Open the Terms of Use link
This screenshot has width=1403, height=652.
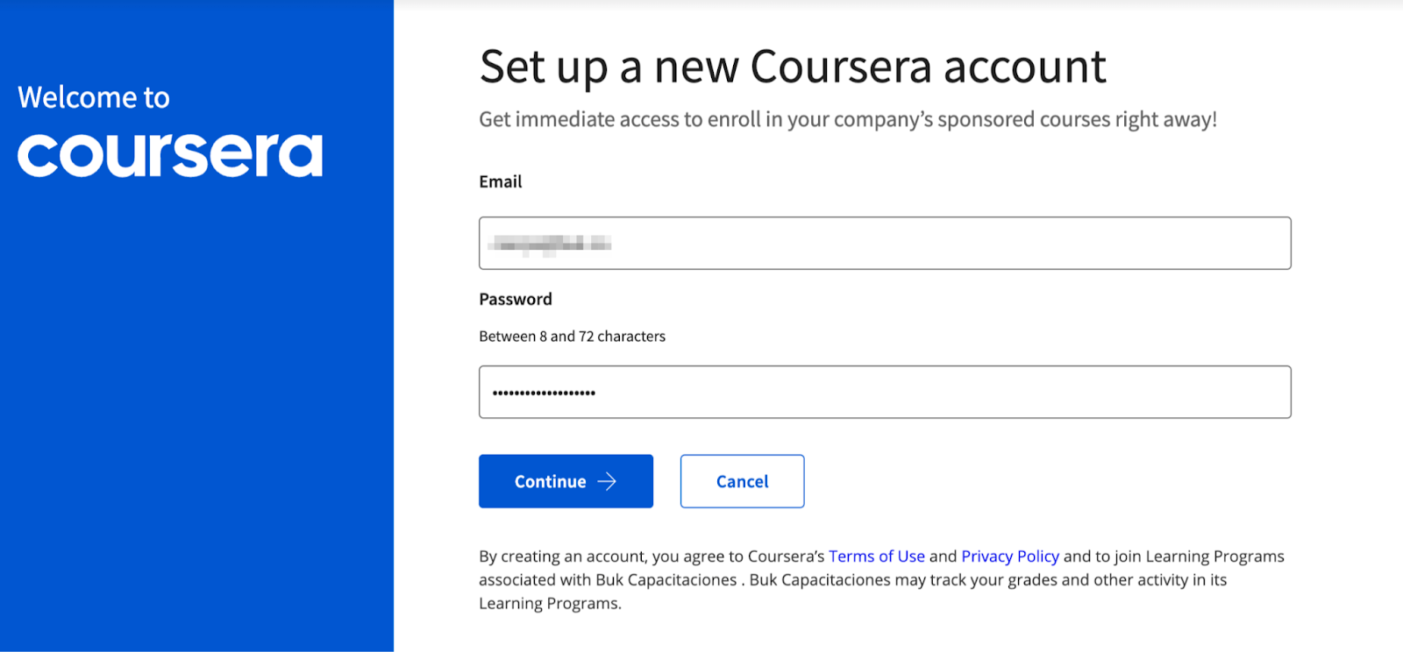(x=876, y=556)
